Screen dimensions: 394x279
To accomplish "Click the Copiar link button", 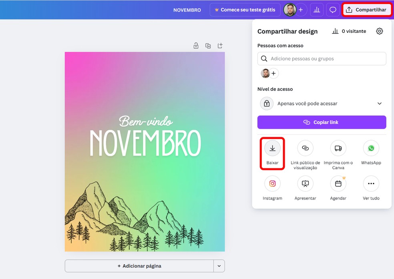I will (x=322, y=122).
